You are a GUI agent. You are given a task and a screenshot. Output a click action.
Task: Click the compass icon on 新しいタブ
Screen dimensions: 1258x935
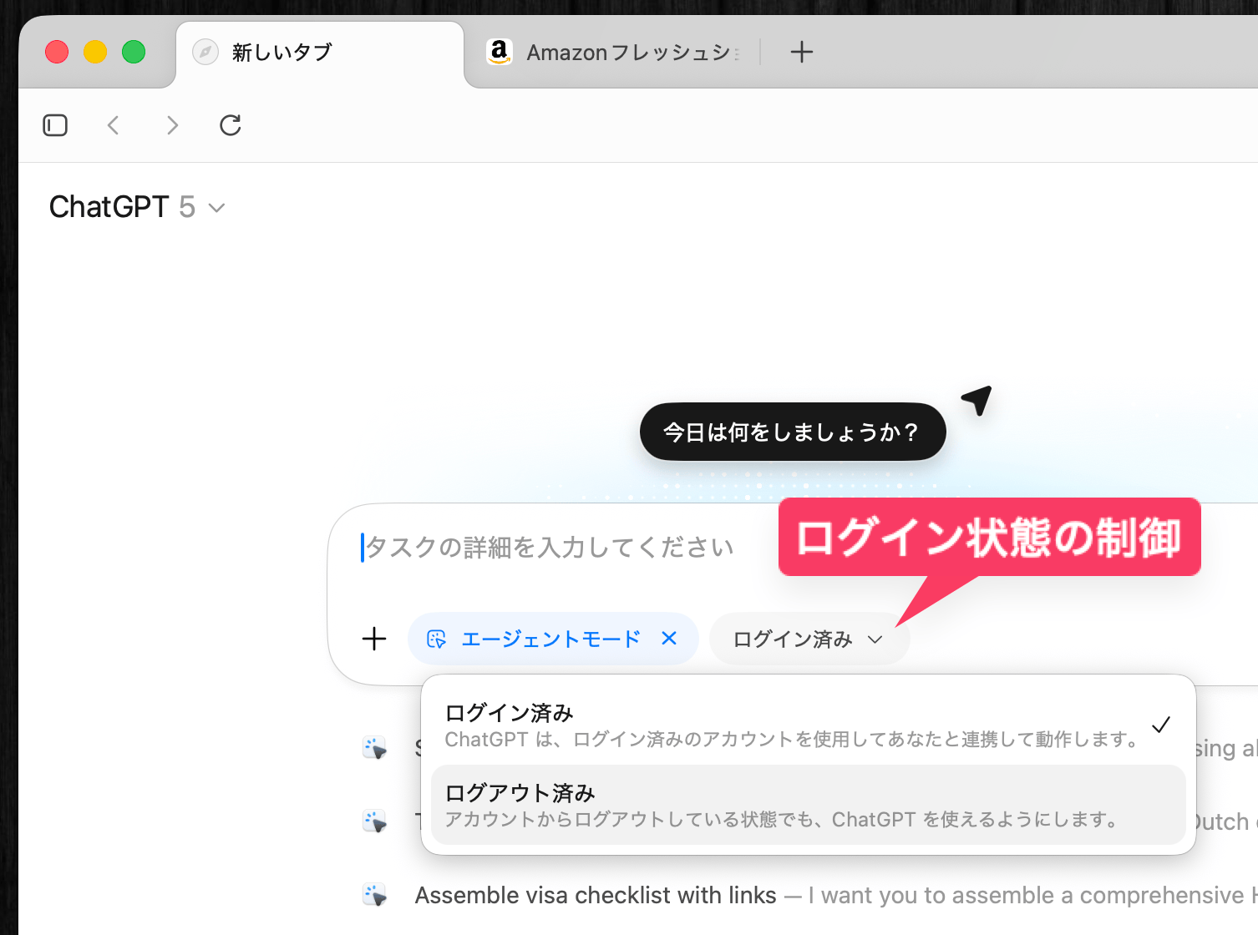pyautogui.click(x=205, y=52)
